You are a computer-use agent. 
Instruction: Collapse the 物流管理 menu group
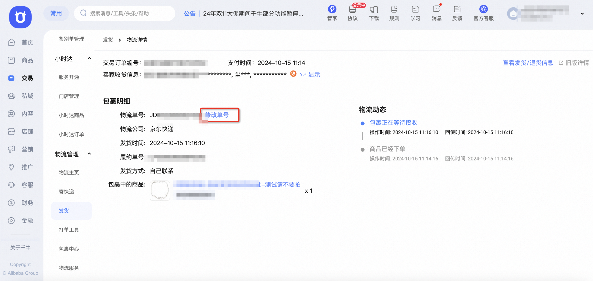click(89, 154)
